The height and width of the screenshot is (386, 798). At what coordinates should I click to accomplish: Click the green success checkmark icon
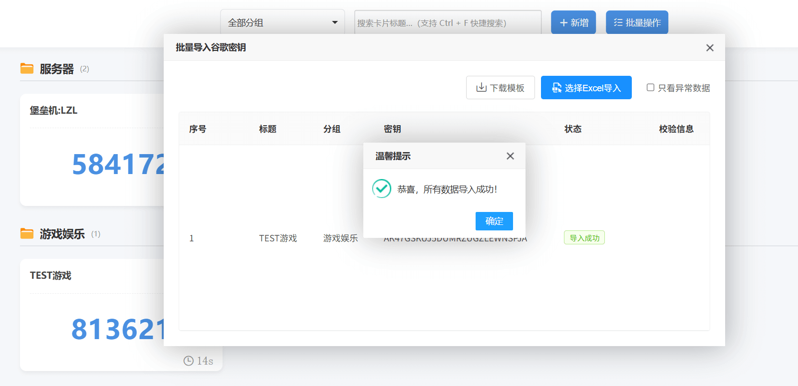[x=382, y=189]
